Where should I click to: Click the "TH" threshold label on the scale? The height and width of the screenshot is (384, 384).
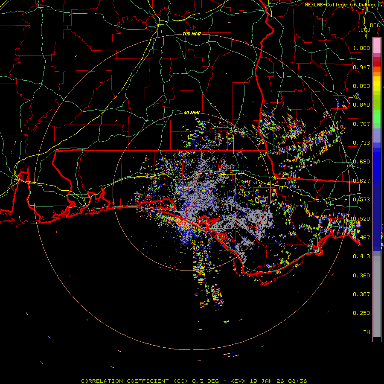pos(367,332)
